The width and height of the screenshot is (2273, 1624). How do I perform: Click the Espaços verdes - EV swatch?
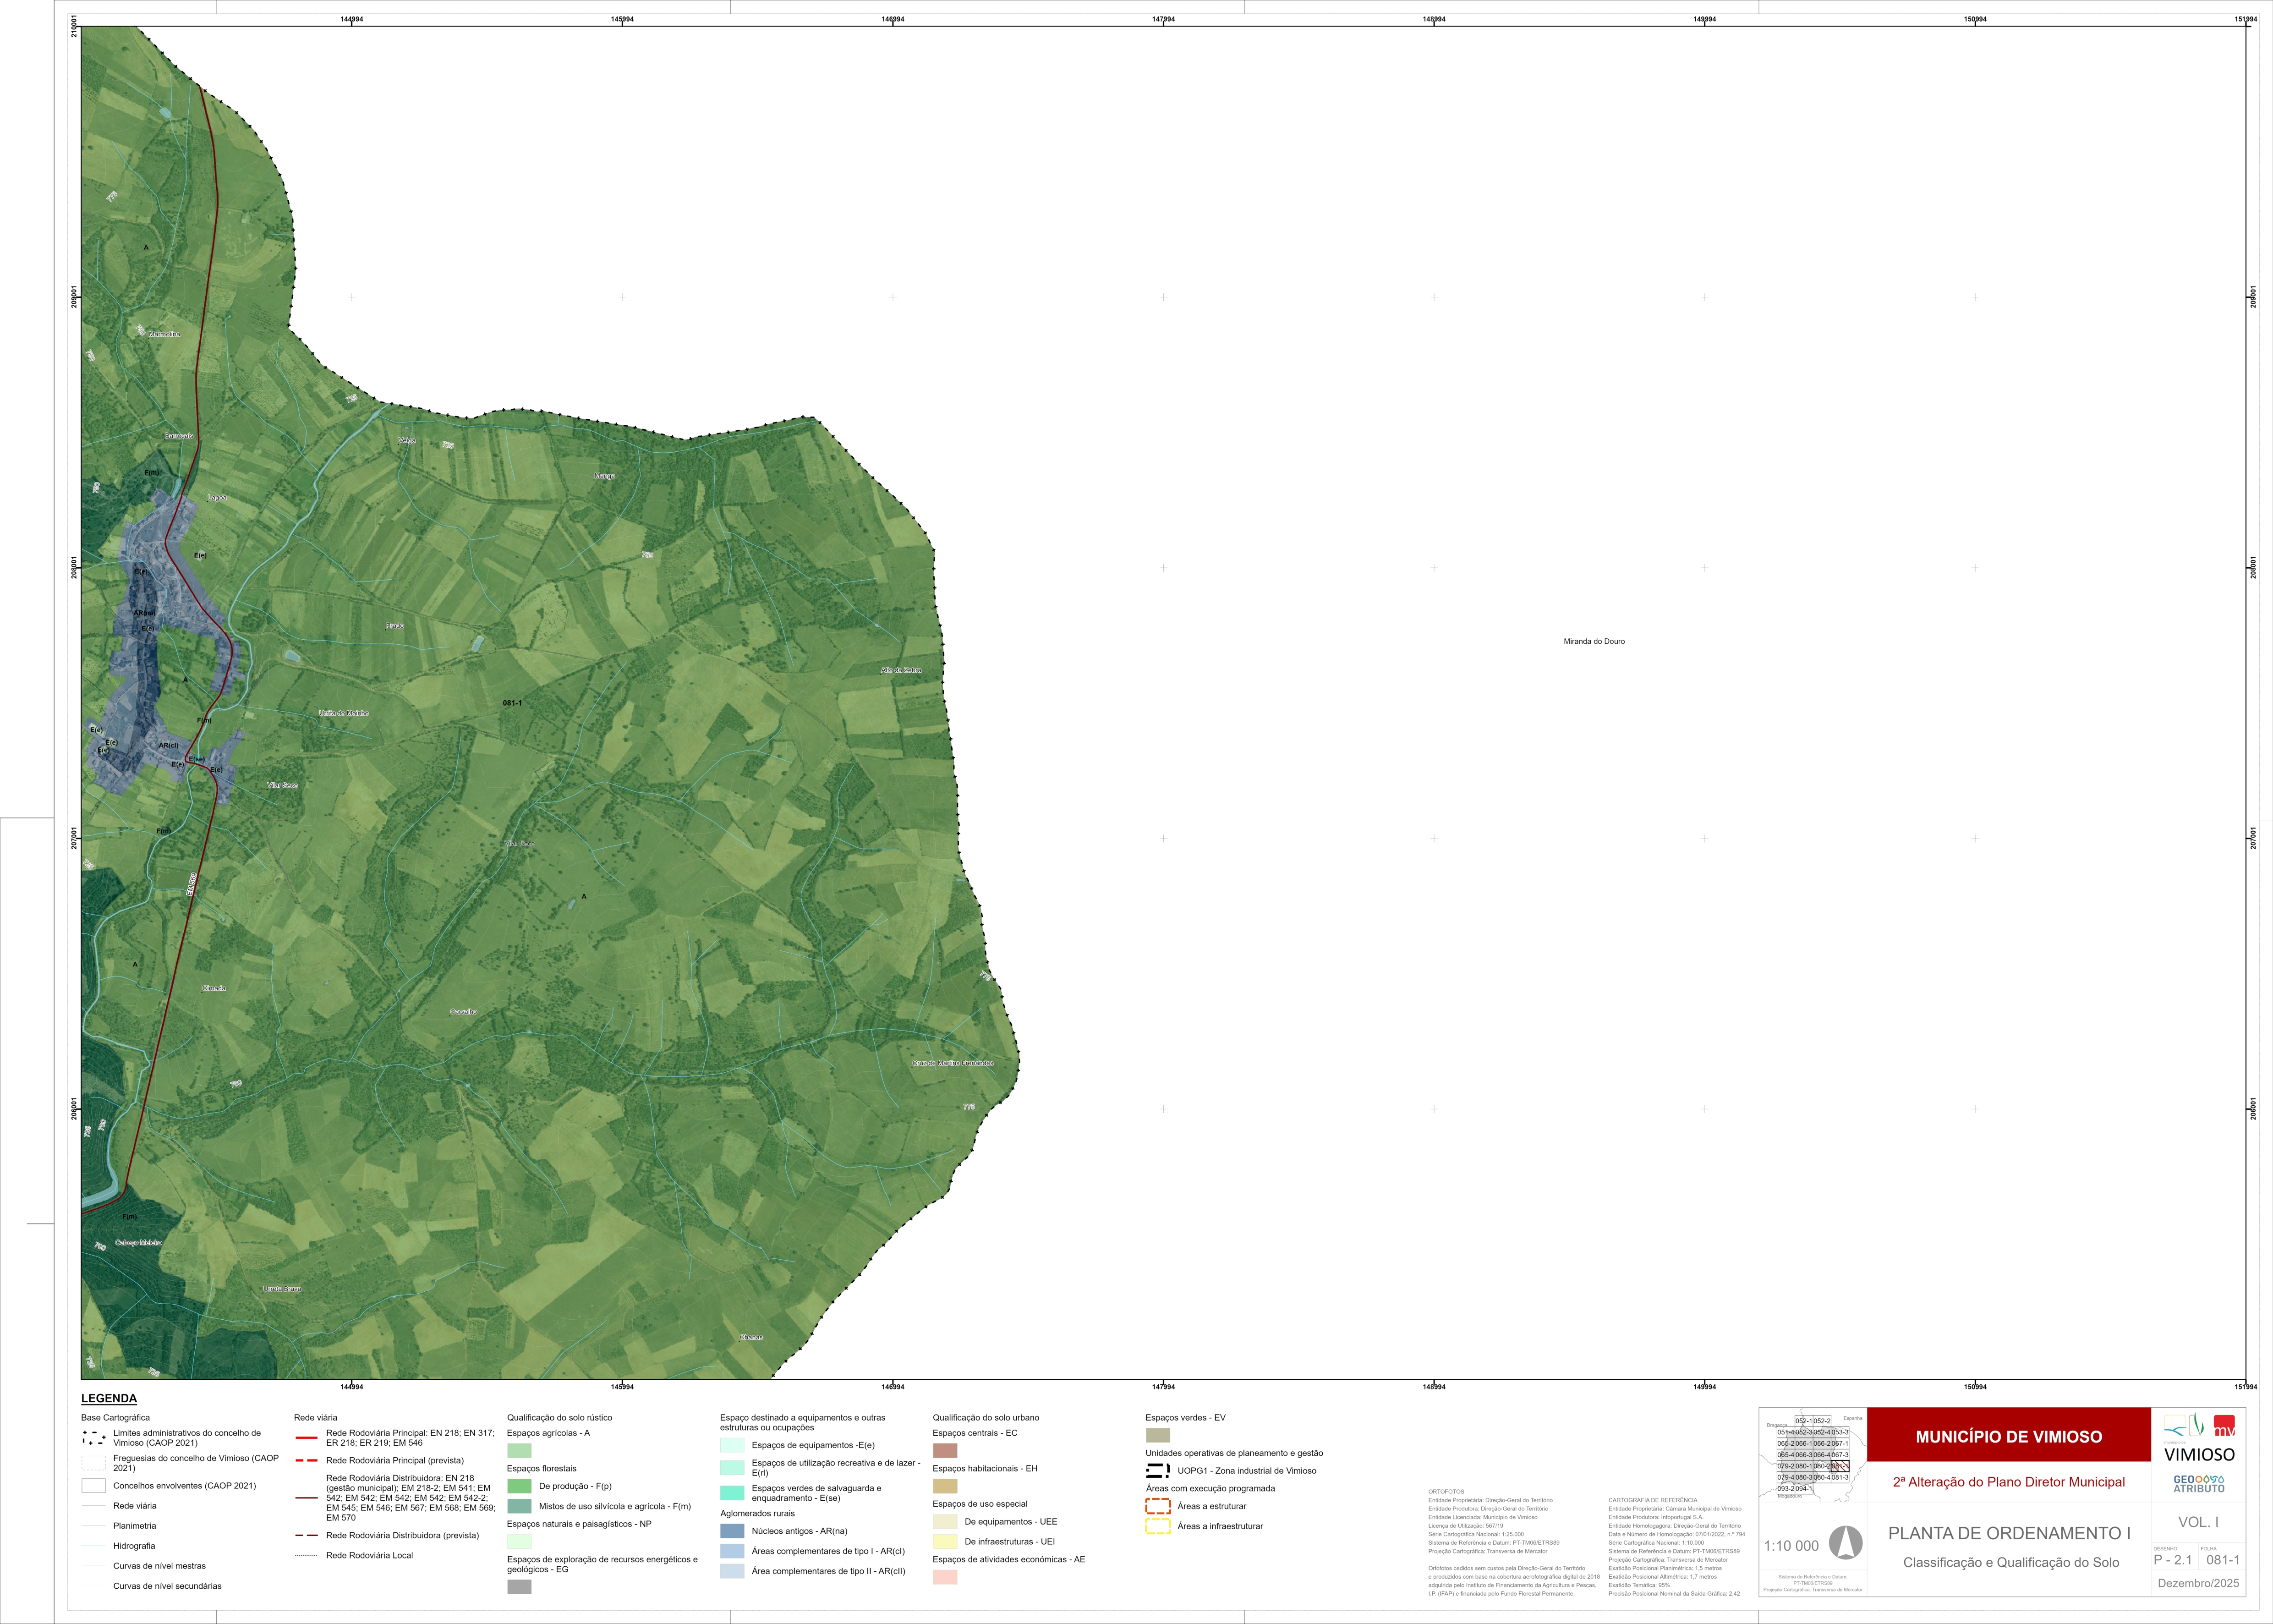click(1157, 1435)
